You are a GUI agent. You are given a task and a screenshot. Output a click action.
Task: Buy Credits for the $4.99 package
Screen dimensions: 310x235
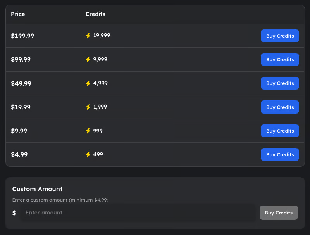(x=280, y=154)
